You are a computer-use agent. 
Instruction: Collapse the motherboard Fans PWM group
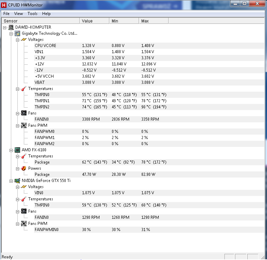point(17,126)
